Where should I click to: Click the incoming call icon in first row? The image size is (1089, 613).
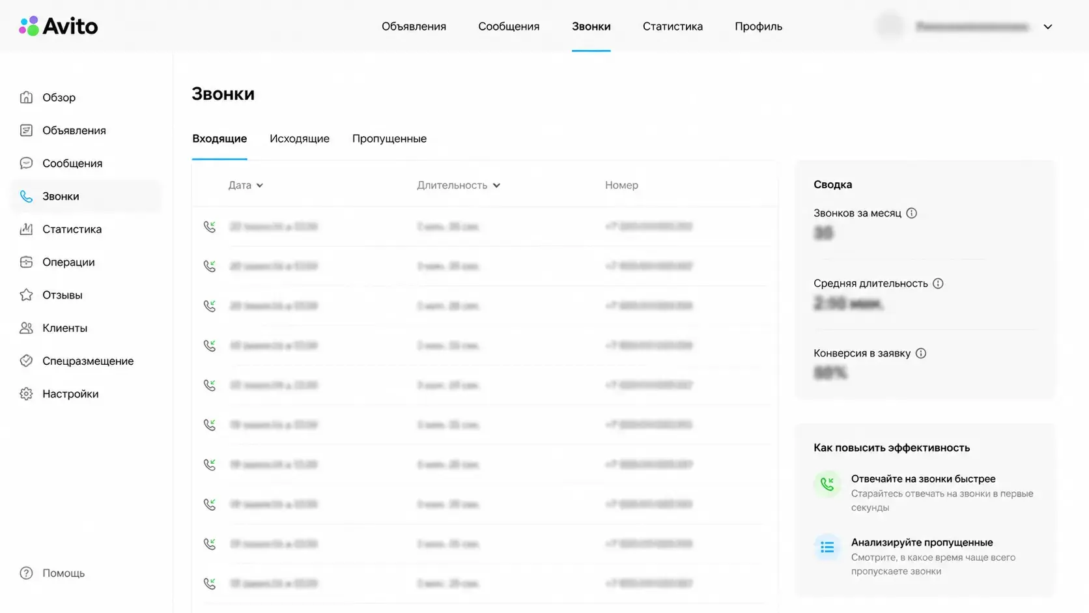tap(210, 226)
